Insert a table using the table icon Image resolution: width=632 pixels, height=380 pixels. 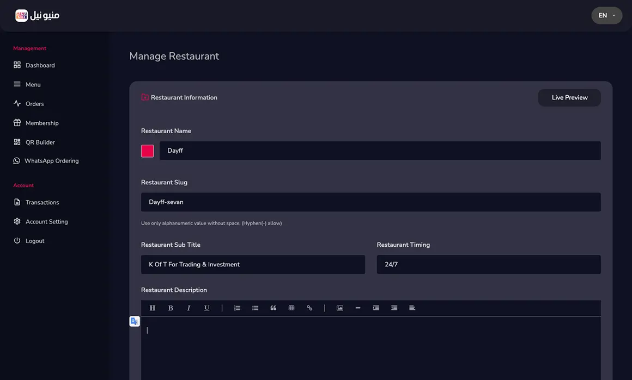[x=291, y=308]
